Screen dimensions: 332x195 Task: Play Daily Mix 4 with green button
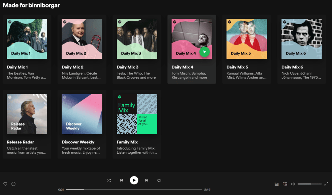[205, 52]
